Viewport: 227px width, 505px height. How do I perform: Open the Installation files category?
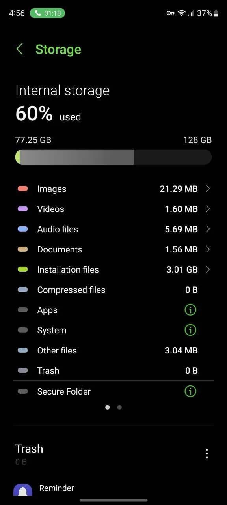(113, 269)
